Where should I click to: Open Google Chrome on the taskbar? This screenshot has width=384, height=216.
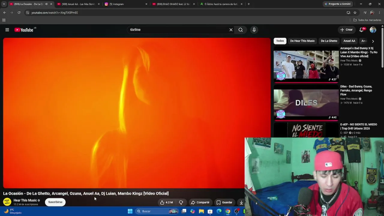click(x=228, y=211)
